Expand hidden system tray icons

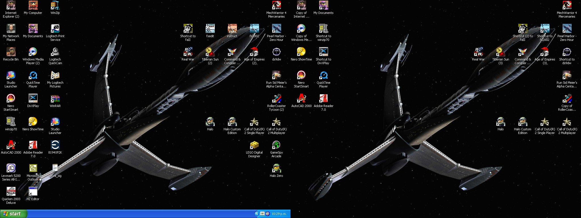[257, 214]
